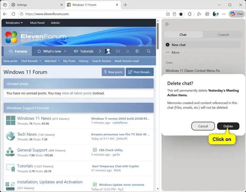Screen dimensions: 246x192
Task: Close the Windows 11 Forum tab
Action: click(x=117, y=5)
